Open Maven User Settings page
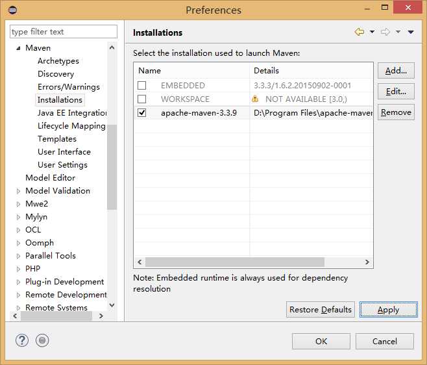 pyautogui.click(x=63, y=165)
